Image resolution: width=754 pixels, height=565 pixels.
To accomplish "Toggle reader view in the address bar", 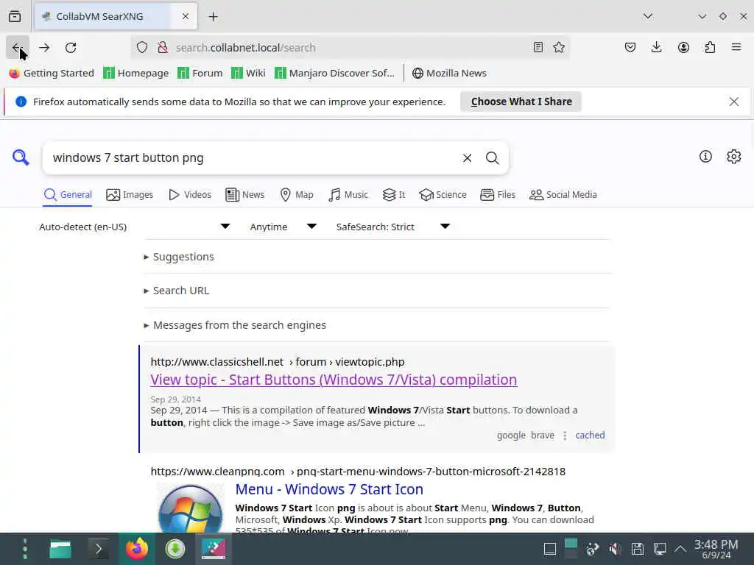I will (538, 47).
